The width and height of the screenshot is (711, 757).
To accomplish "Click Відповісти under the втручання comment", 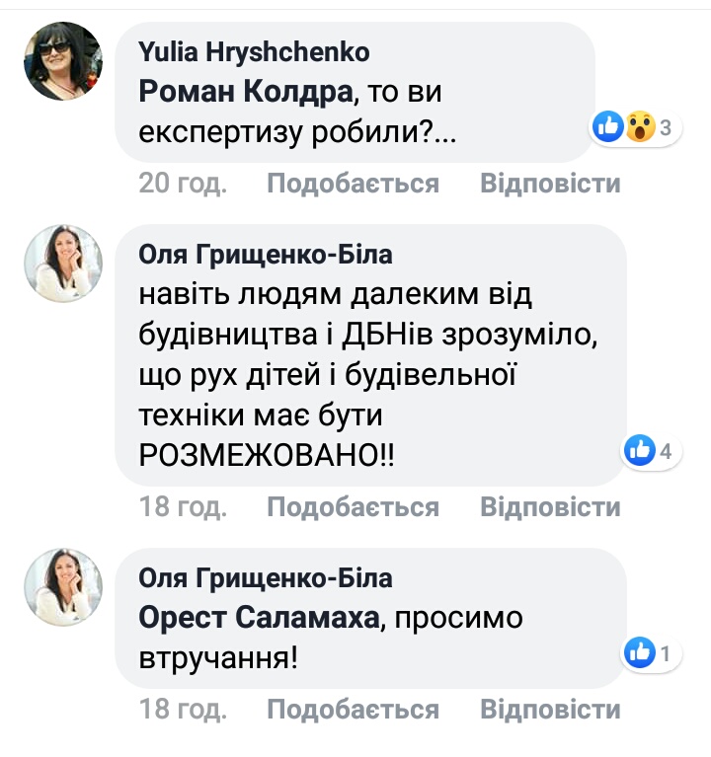I will click(550, 710).
